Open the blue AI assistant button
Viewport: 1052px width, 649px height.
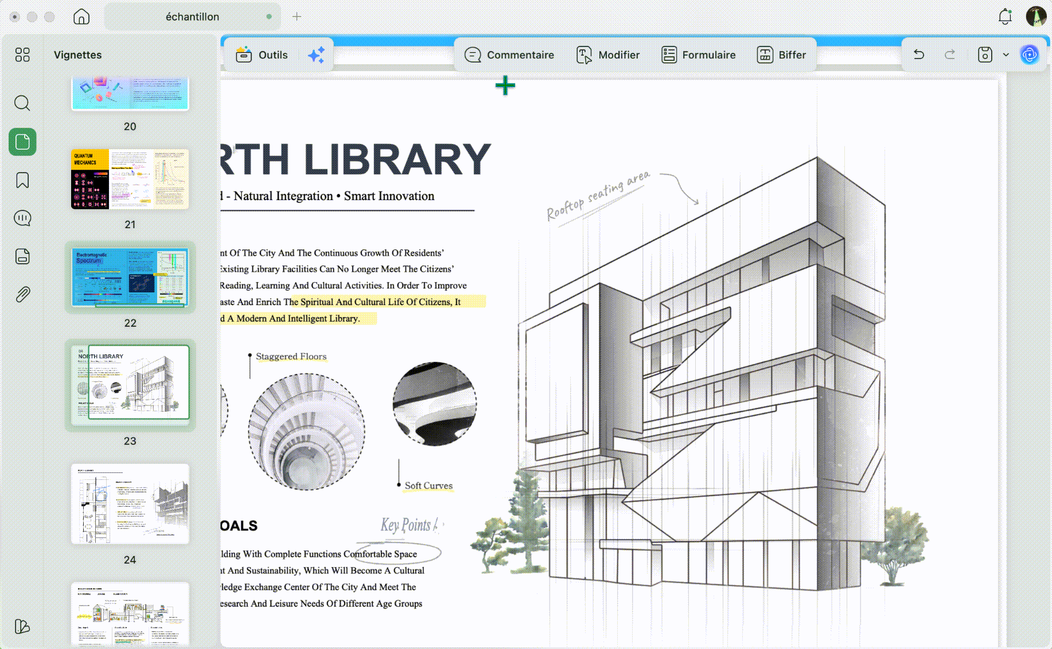(x=1030, y=54)
